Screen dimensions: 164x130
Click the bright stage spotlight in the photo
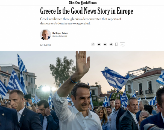[46, 89]
